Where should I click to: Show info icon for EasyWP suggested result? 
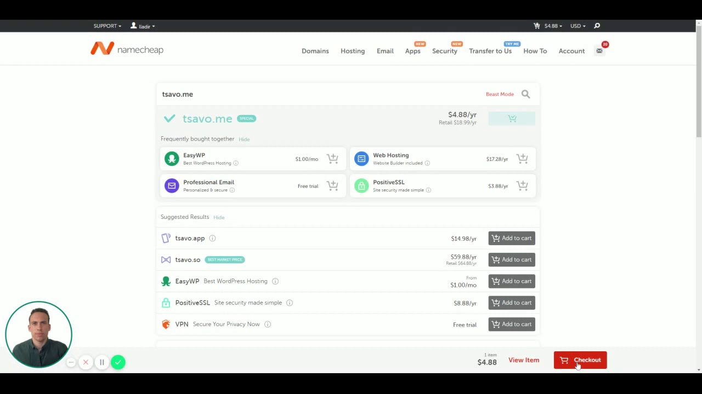pyautogui.click(x=275, y=281)
